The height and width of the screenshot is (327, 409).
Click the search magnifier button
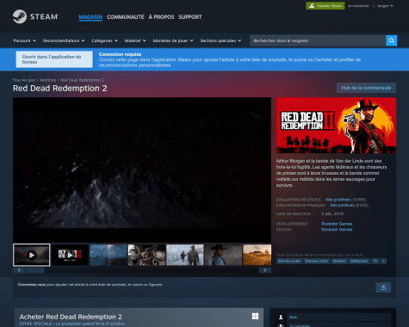pyautogui.click(x=392, y=40)
